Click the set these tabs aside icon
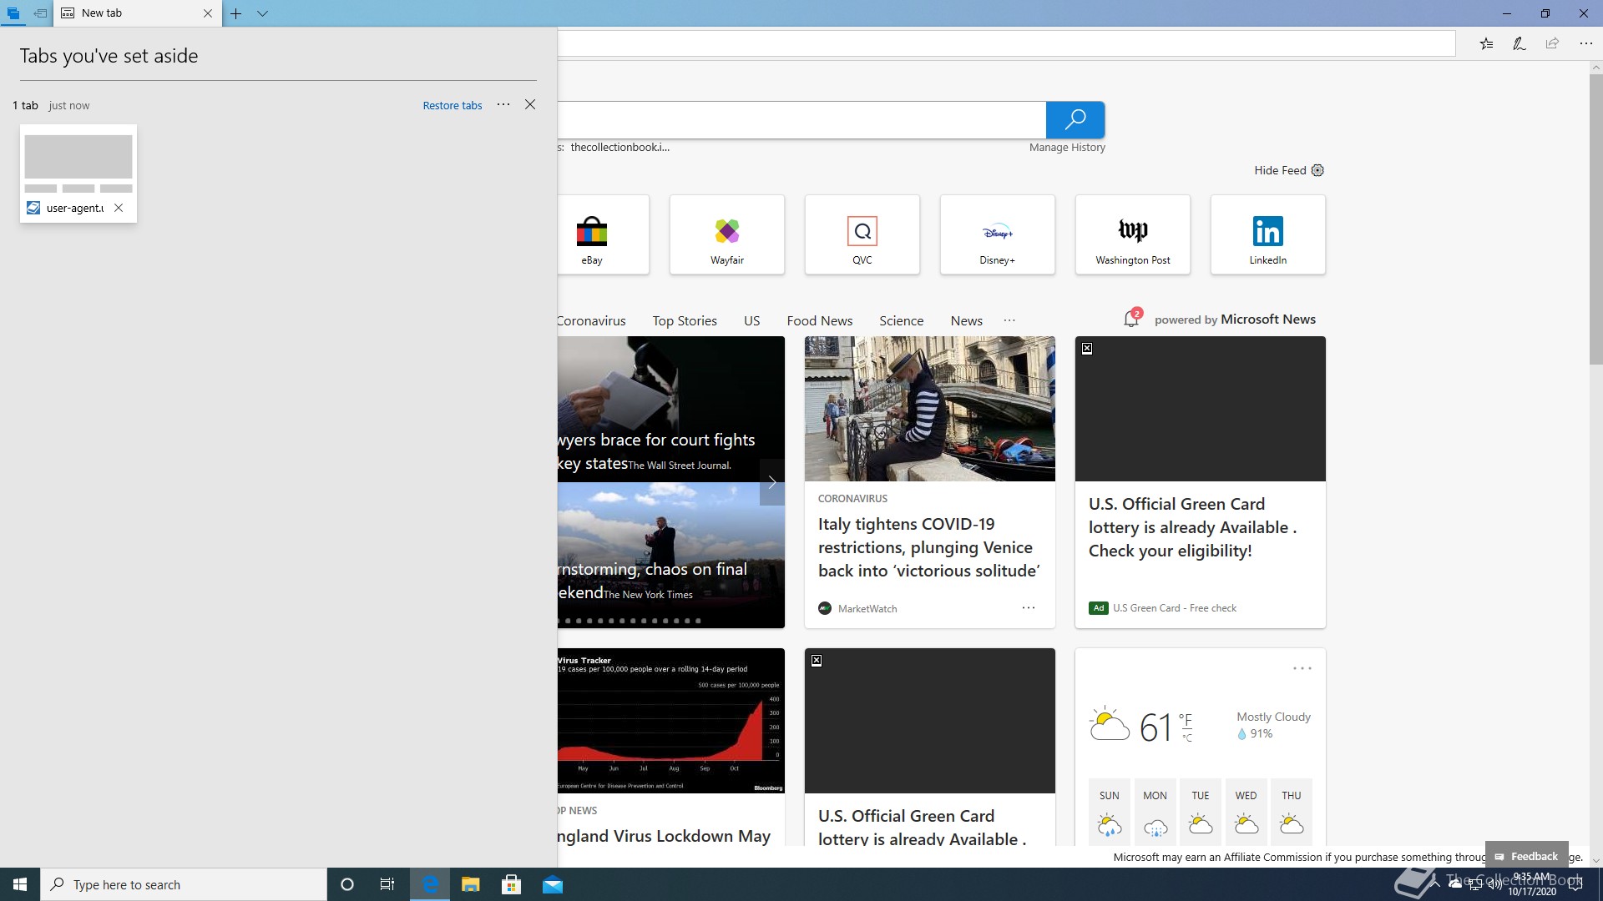Viewport: 1603px width, 901px height. click(40, 13)
